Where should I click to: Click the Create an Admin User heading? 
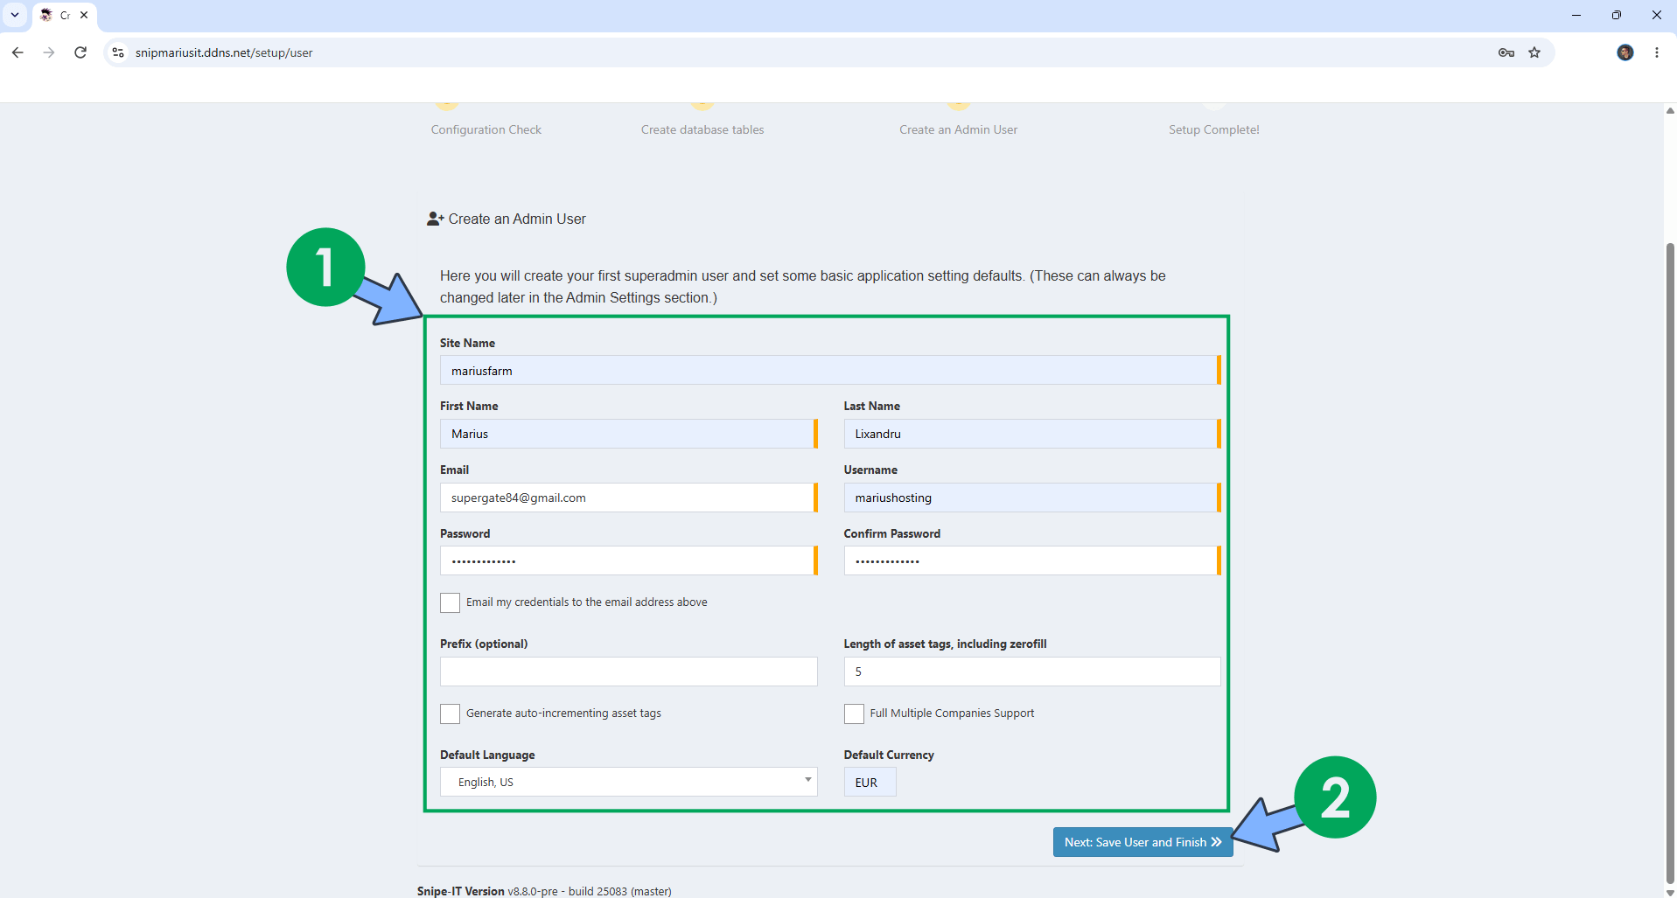point(507,219)
